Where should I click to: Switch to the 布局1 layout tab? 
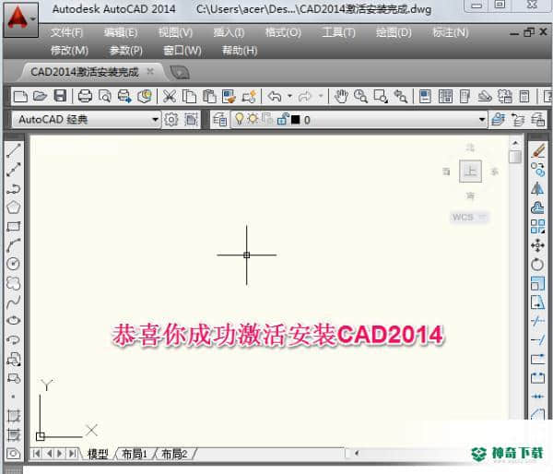(134, 454)
